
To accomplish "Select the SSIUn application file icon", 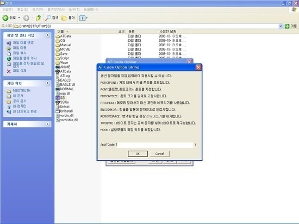I will (58, 102).
